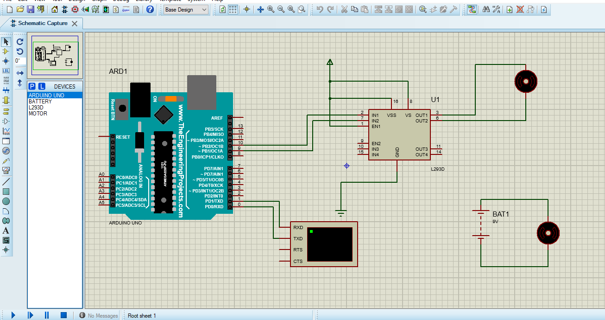Switch to Component Mode
Image resolution: width=605 pixels, height=320 pixels.
point(6,51)
